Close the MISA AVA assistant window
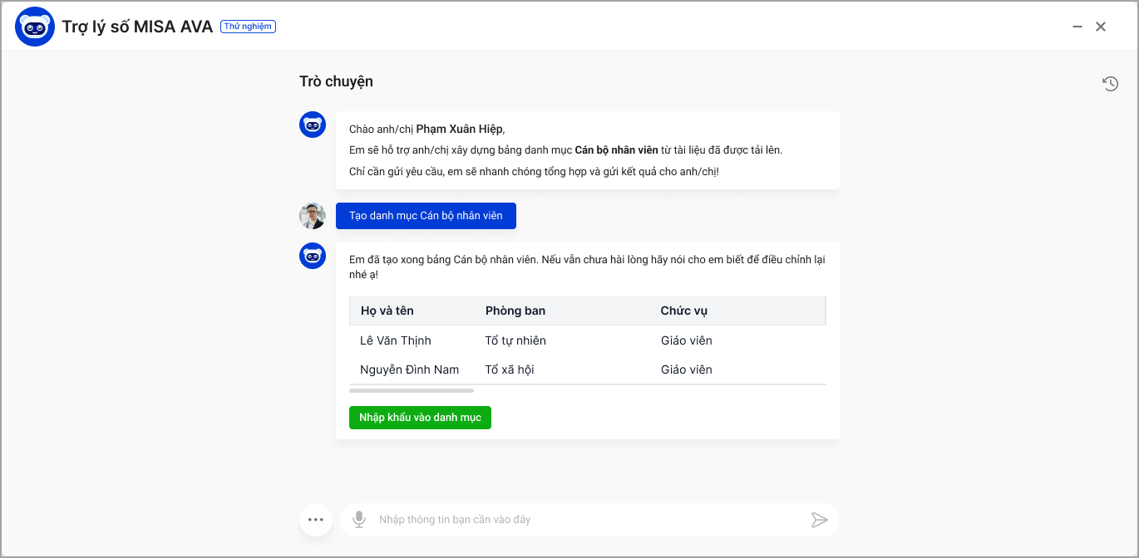The image size is (1139, 558). point(1101,27)
